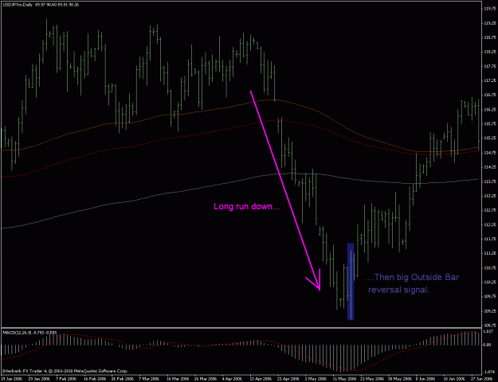498x382 pixels.
Task: Click the 117.25 price scale label
Action: [x=490, y=80]
